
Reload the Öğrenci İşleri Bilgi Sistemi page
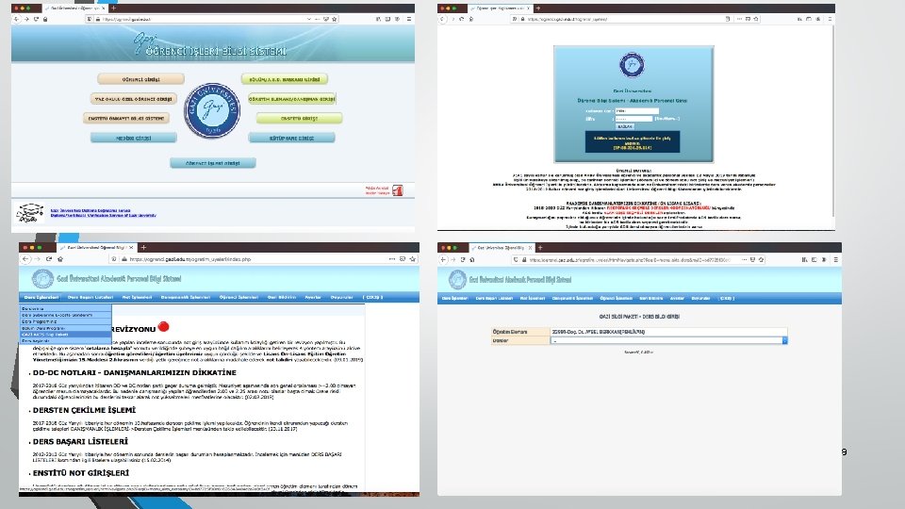click(x=36, y=19)
